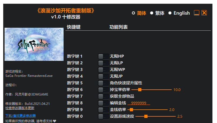Screen dimensions: 217x123
Task: Click the heart icon after 请考虑支持
Action: [x=54, y=121]
